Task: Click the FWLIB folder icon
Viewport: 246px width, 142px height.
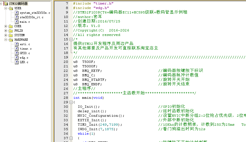Action: tap(11, 31)
